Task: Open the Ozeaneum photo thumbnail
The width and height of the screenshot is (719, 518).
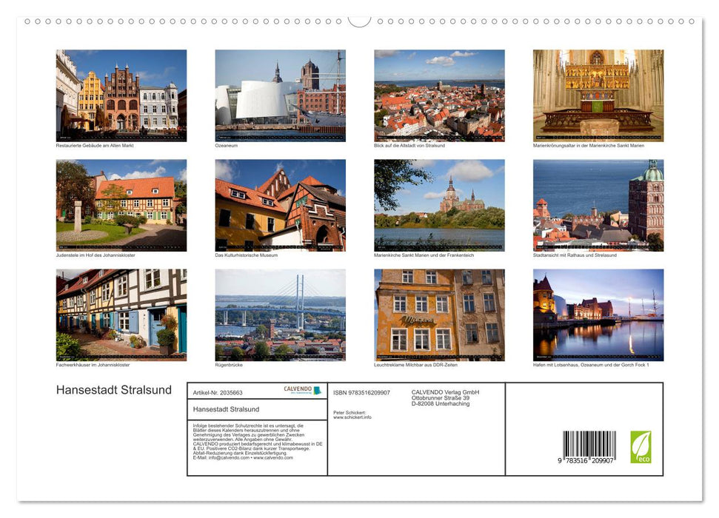Action: coord(279,95)
